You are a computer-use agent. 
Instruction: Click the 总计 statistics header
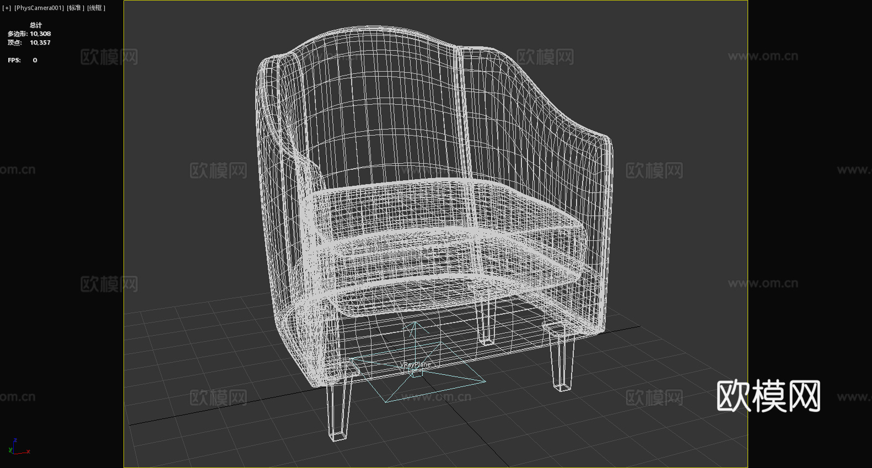pyautogui.click(x=36, y=25)
